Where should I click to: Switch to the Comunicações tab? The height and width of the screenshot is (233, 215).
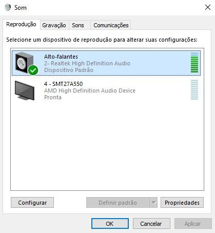(111, 25)
